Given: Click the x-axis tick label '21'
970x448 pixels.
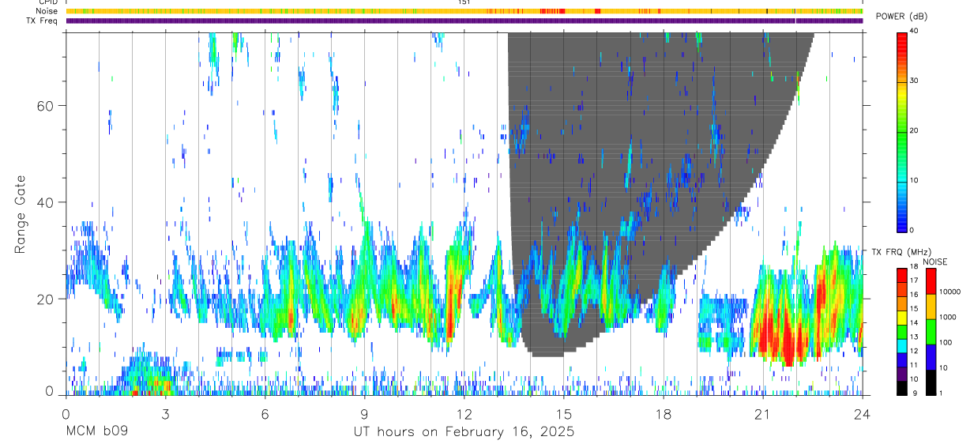Looking at the screenshot, I should 762,413.
